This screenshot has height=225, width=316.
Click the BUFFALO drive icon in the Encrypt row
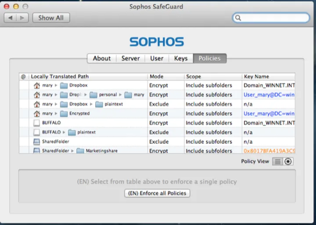(37, 123)
